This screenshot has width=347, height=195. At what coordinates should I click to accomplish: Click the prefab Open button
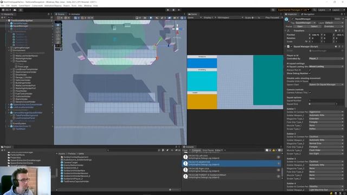300,27
